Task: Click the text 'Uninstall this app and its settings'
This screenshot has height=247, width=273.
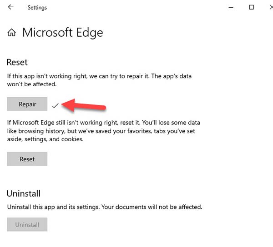Action: click(x=53, y=207)
